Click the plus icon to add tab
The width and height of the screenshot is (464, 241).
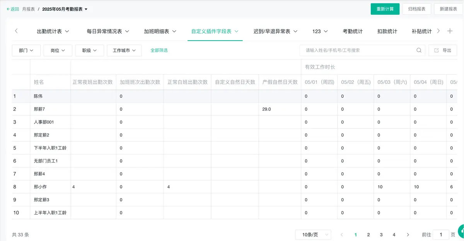pos(450,31)
